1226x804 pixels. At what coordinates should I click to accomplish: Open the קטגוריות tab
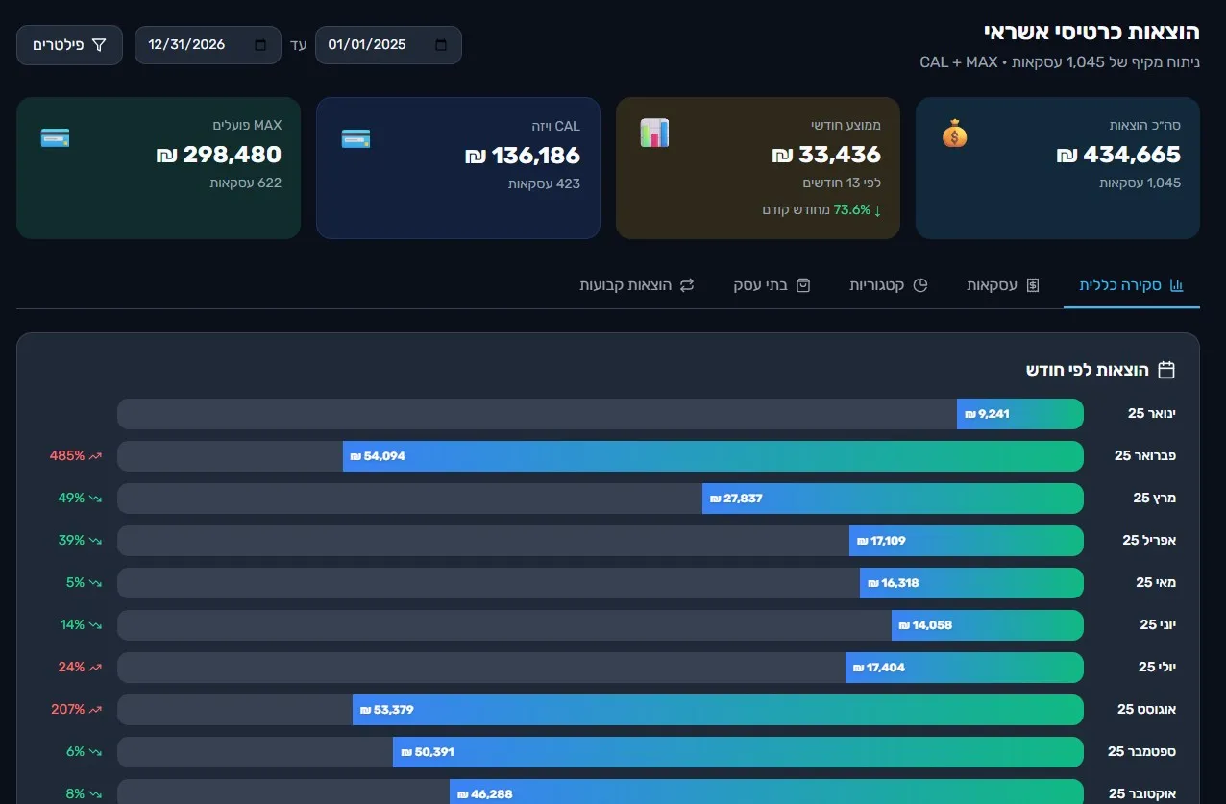pos(889,285)
